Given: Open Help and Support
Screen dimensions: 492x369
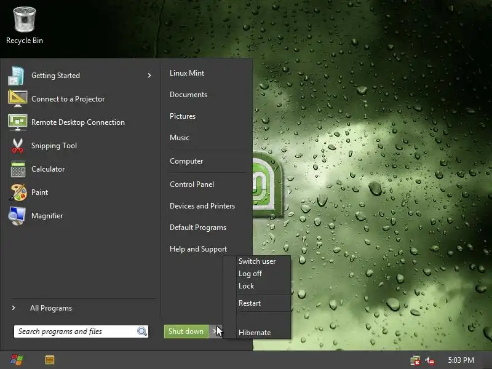Looking at the screenshot, I should tap(198, 249).
